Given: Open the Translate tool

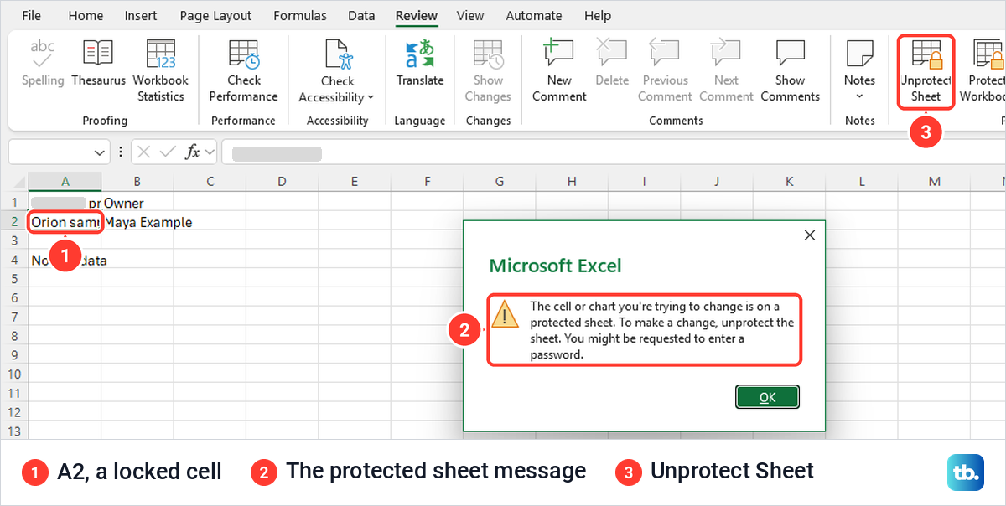Looking at the screenshot, I should [x=420, y=64].
